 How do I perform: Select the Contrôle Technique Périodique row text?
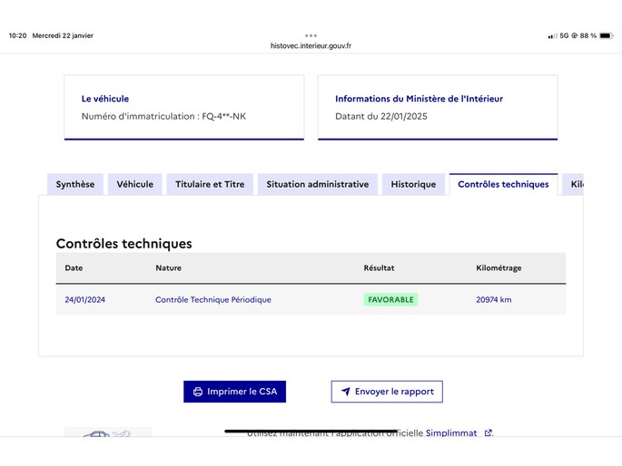(x=213, y=299)
